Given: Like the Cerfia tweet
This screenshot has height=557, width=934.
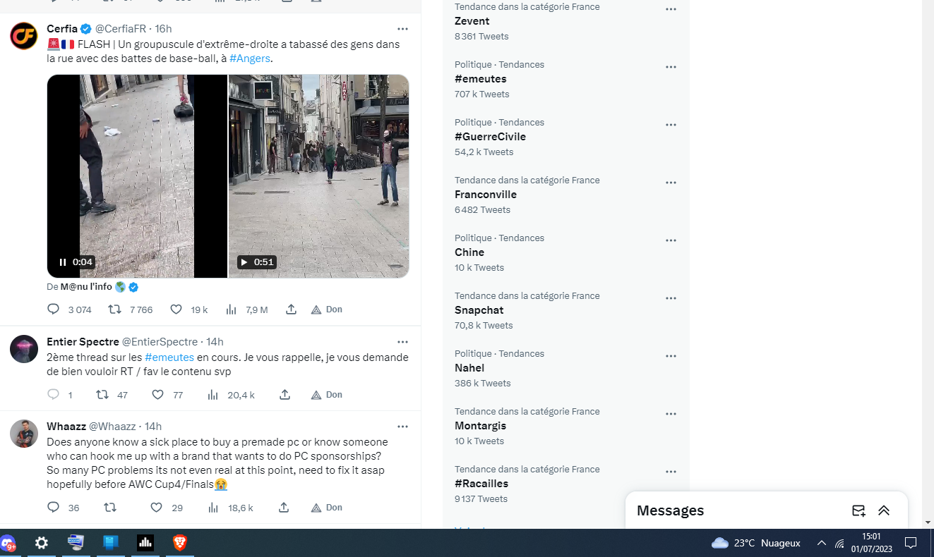Looking at the screenshot, I should tap(176, 310).
